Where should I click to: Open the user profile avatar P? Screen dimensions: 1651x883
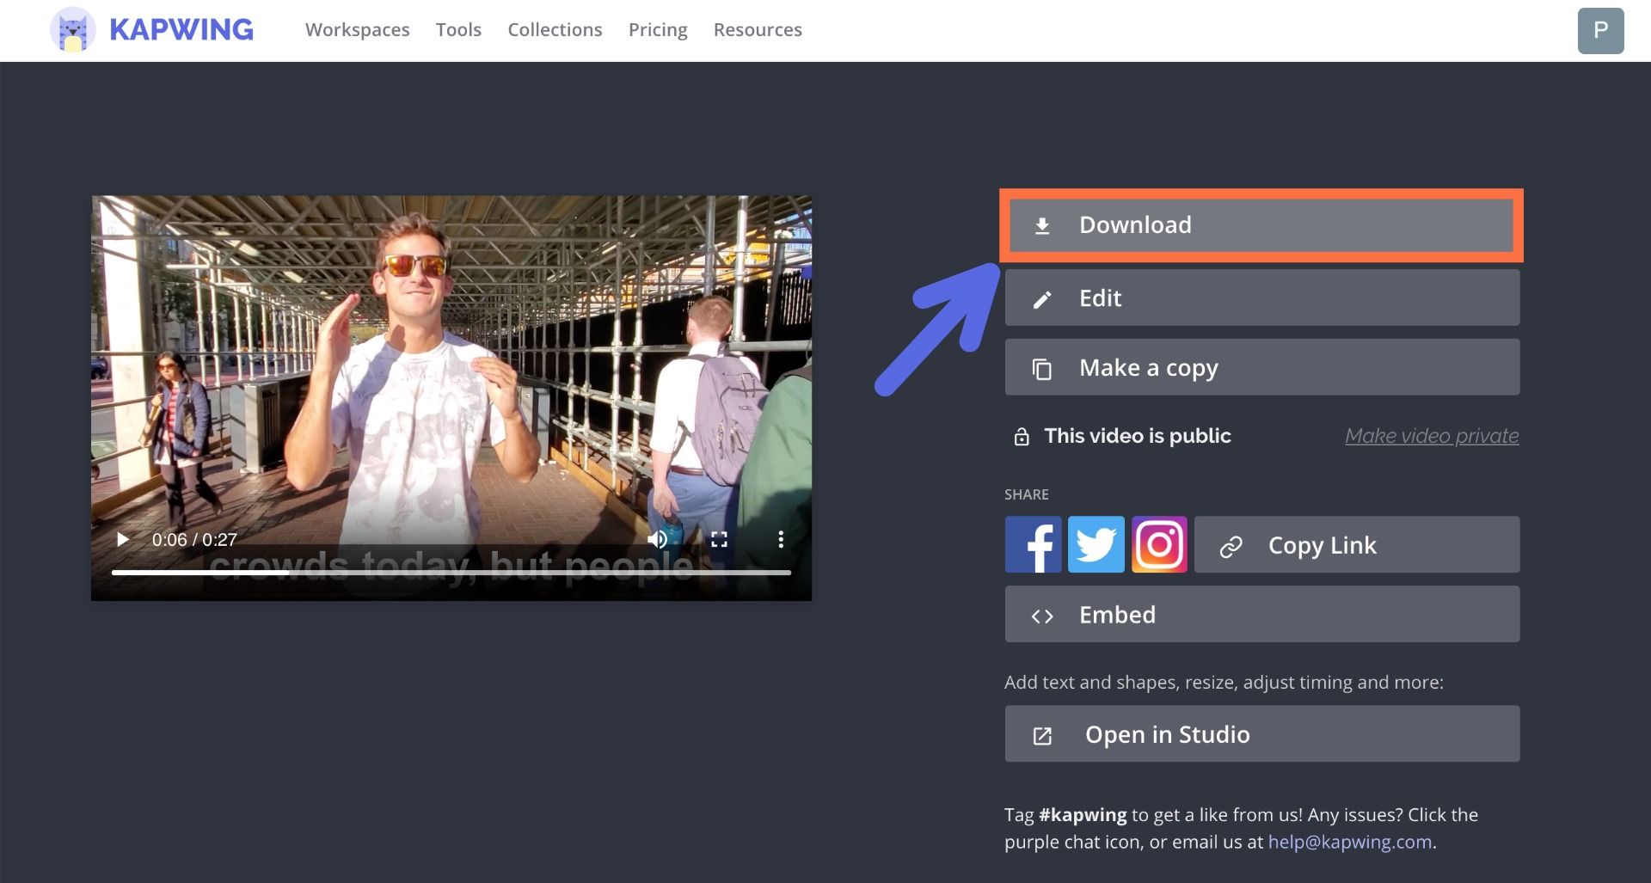click(x=1600, y=31)
